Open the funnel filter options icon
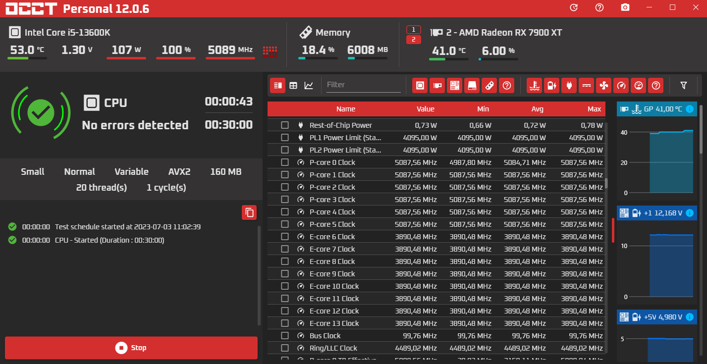 684,85
